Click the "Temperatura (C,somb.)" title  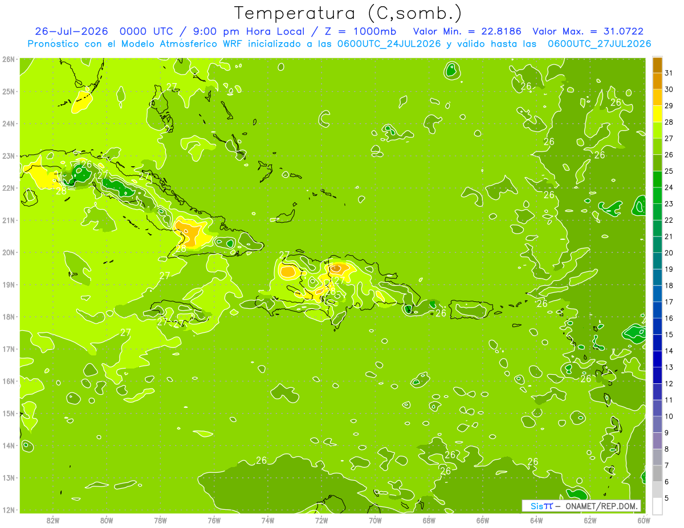348,13
